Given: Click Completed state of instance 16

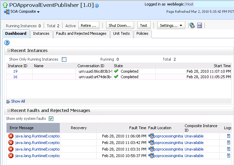Looking at the screenshot, I should click(x=130, y=77).
